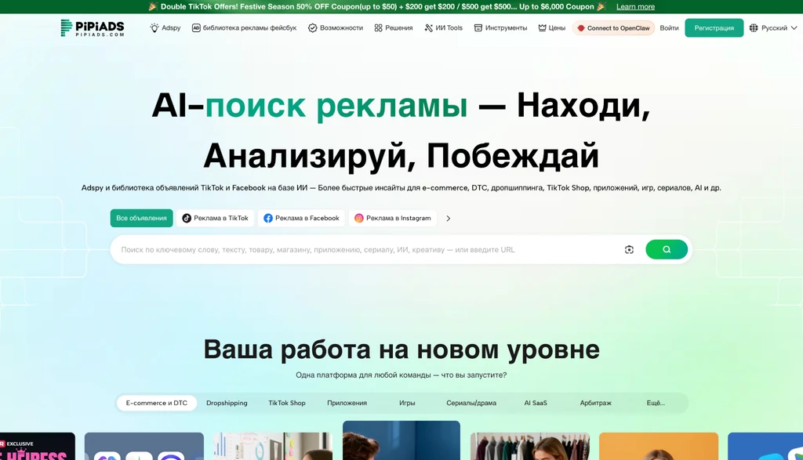Switch to the Игры tab
The height and width of the screenshot is (460, 803).
pyautogui.click(x=407, y=404)
